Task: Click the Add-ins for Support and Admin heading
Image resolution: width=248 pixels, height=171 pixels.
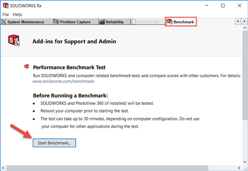Action: click(74, 41)
